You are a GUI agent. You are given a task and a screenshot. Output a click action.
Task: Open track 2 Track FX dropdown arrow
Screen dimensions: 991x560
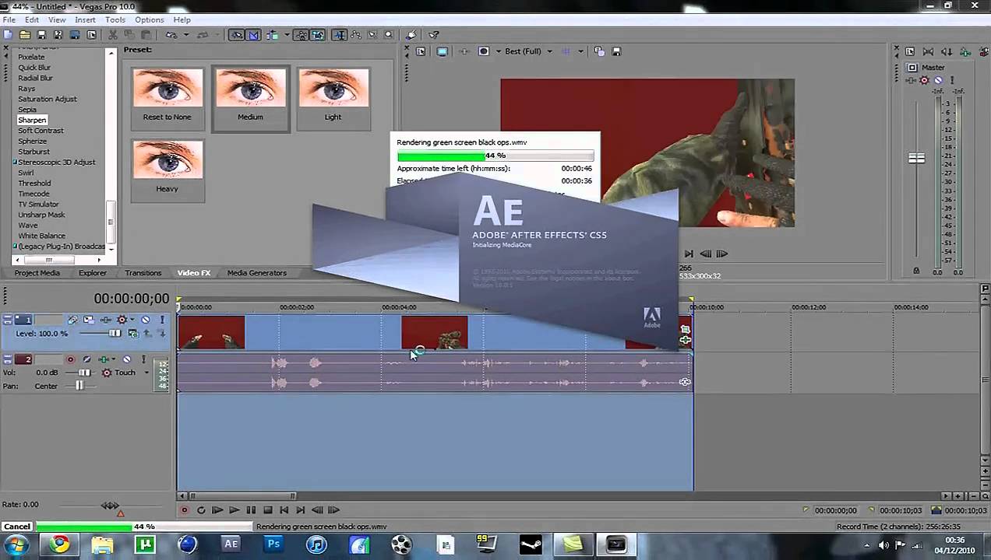pyautogui.click(x=114, y=359)
